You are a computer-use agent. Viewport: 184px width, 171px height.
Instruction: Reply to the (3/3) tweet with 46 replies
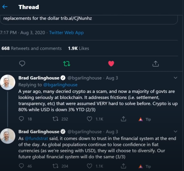pyautogui.click(x=22, y=166)
